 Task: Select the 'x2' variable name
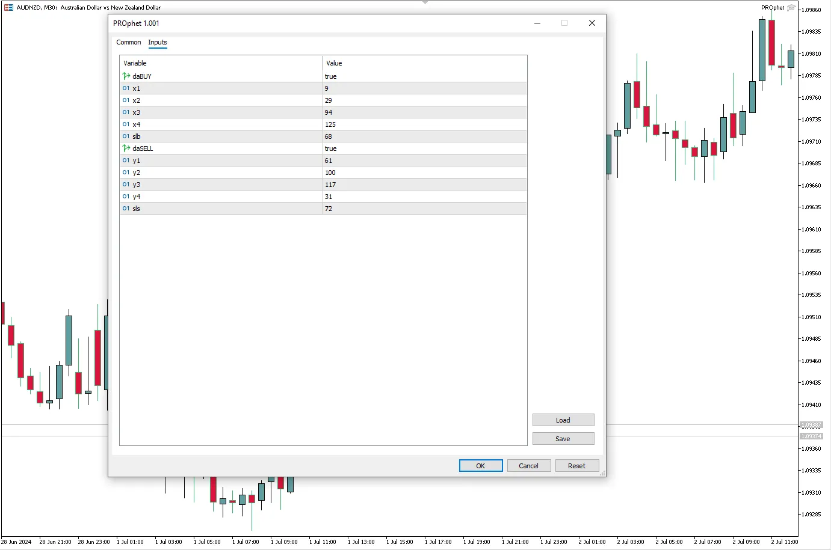click(137, 100)
